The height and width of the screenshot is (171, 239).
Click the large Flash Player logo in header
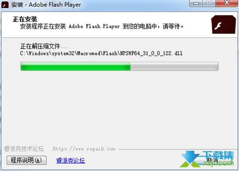pos(223,25)
